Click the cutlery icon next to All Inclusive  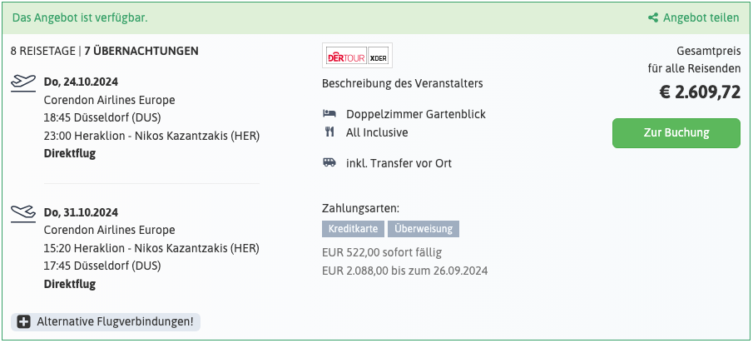tap(329, 132)
